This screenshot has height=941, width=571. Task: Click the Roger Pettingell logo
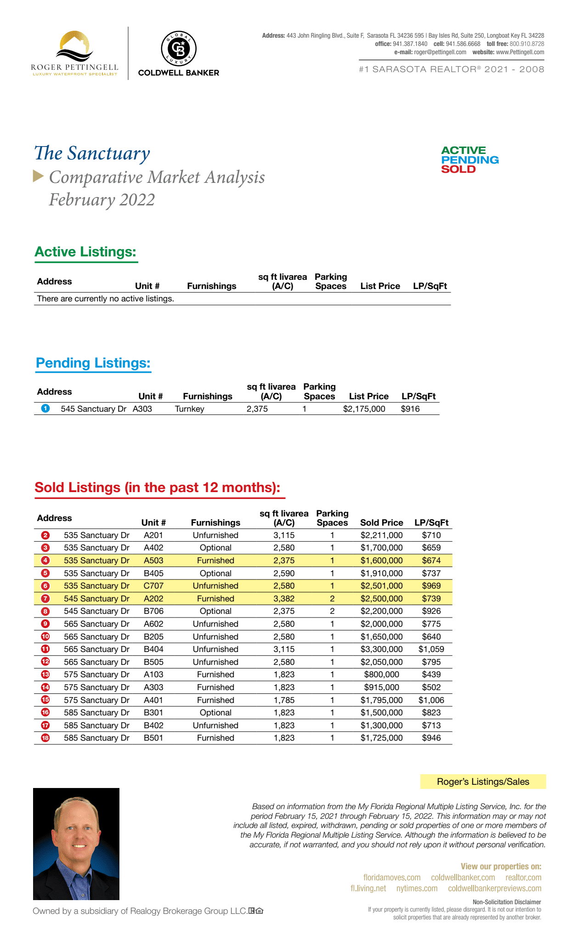74,53
